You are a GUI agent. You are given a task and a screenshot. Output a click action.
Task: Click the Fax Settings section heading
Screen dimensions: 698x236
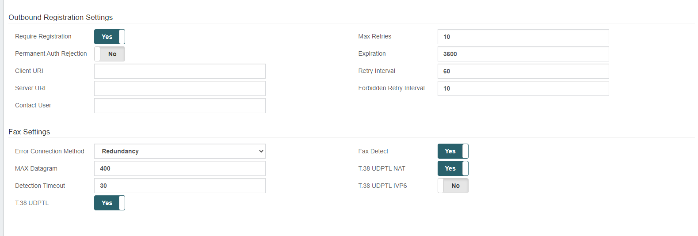coord(29,132)
